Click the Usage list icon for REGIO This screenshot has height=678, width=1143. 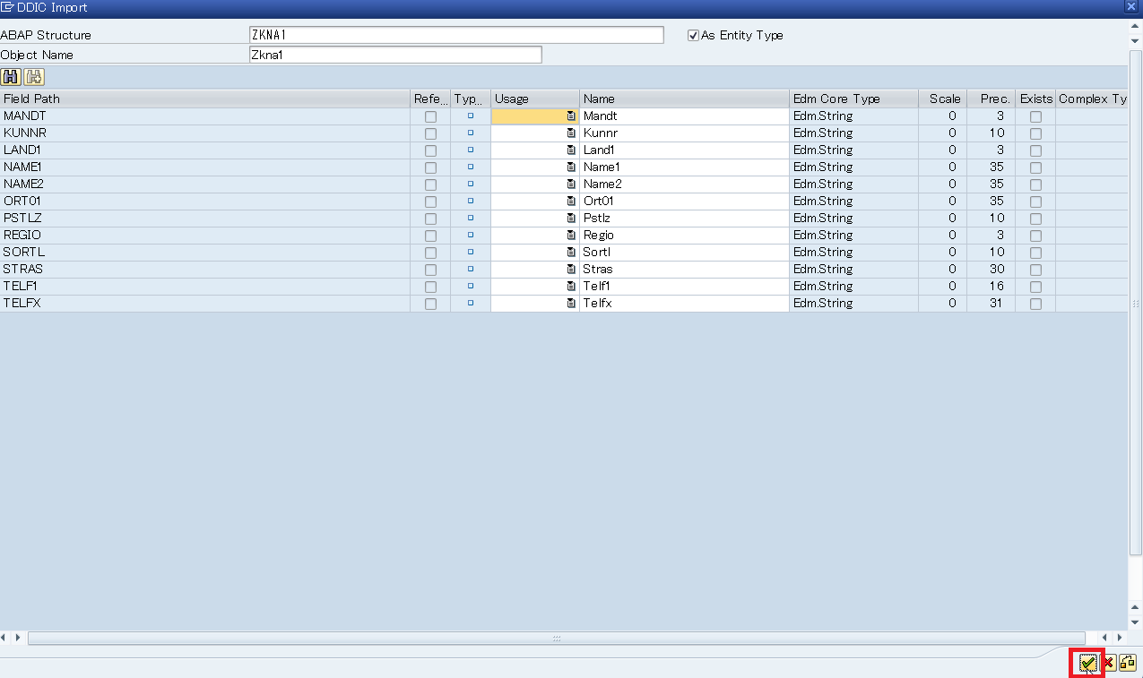pos(571,236)
